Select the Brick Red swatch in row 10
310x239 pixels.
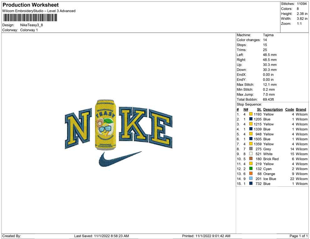coord(251,159)
